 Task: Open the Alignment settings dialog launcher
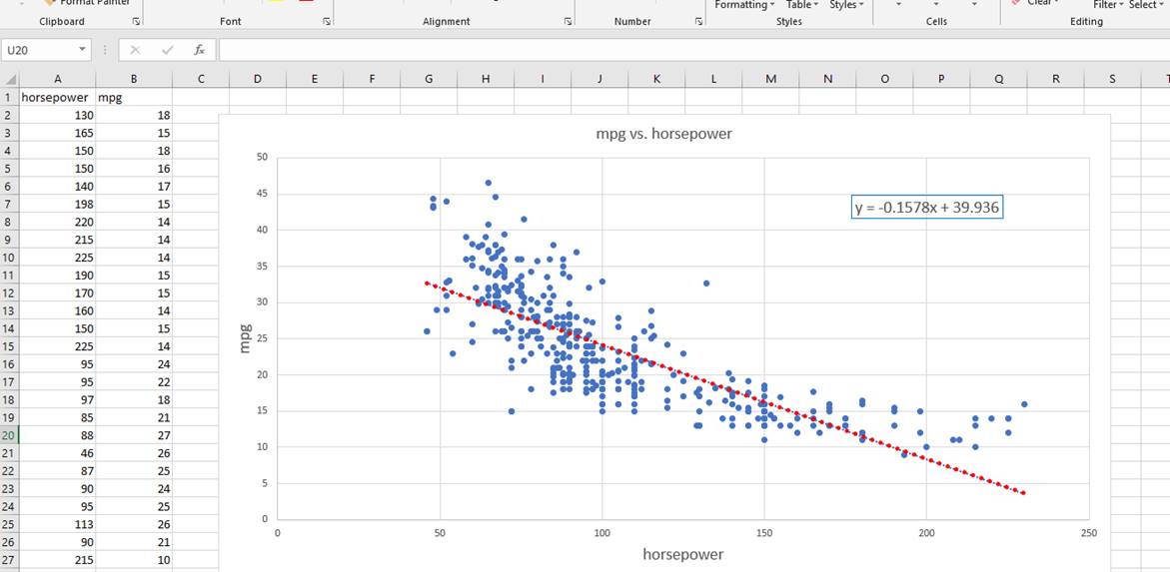point(568,22)
